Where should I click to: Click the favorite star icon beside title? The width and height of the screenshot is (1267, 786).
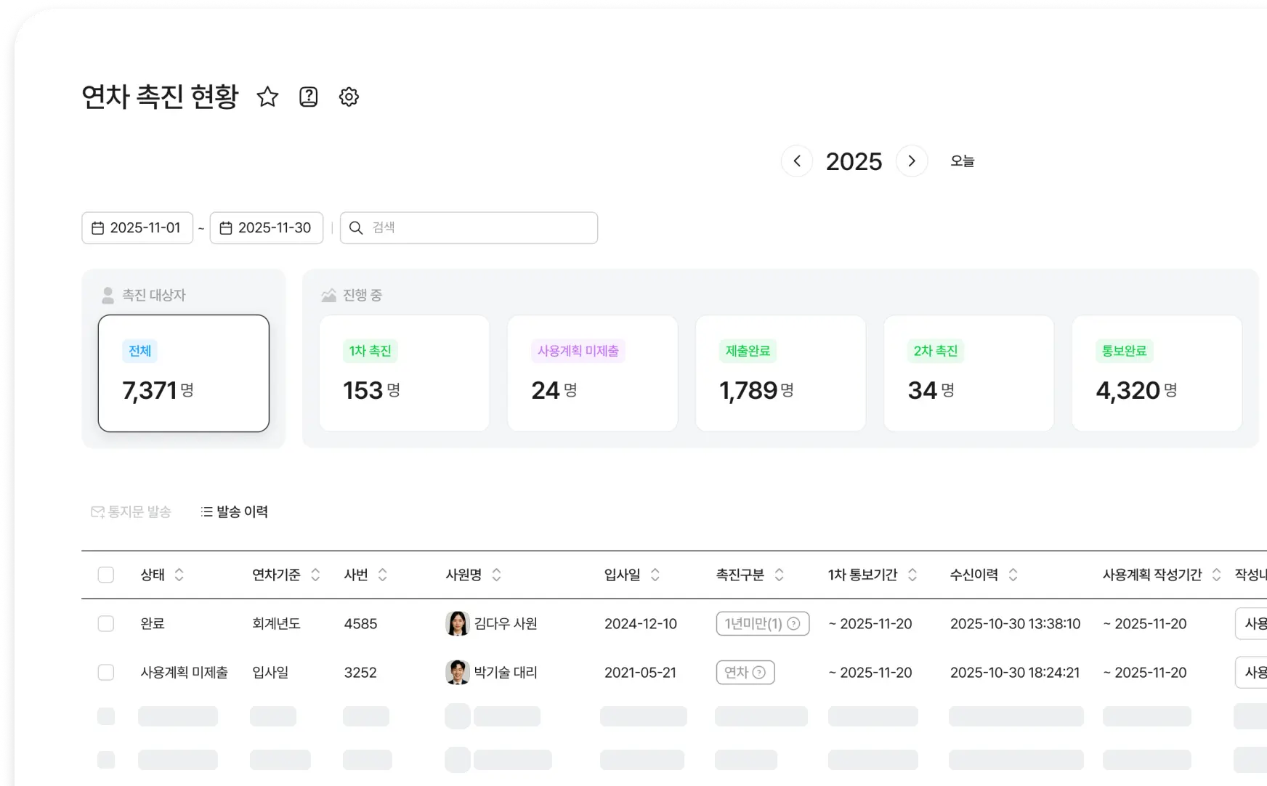(x=267, y=97)
